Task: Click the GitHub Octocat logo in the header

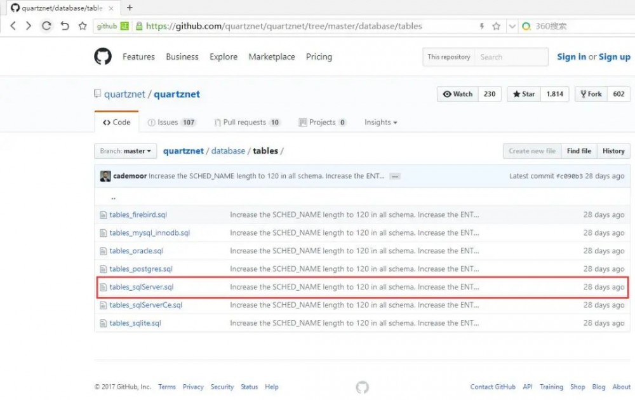Action: (x=104, y=56)
